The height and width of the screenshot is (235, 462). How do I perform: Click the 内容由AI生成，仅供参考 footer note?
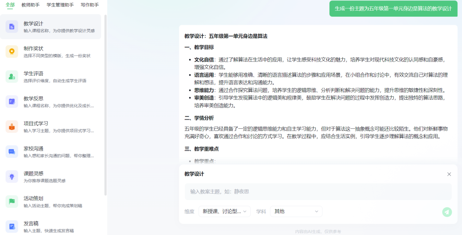coord(318,232)
